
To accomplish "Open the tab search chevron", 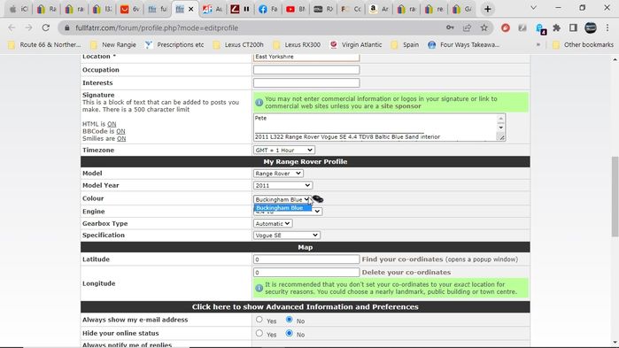I will (533, 8).
